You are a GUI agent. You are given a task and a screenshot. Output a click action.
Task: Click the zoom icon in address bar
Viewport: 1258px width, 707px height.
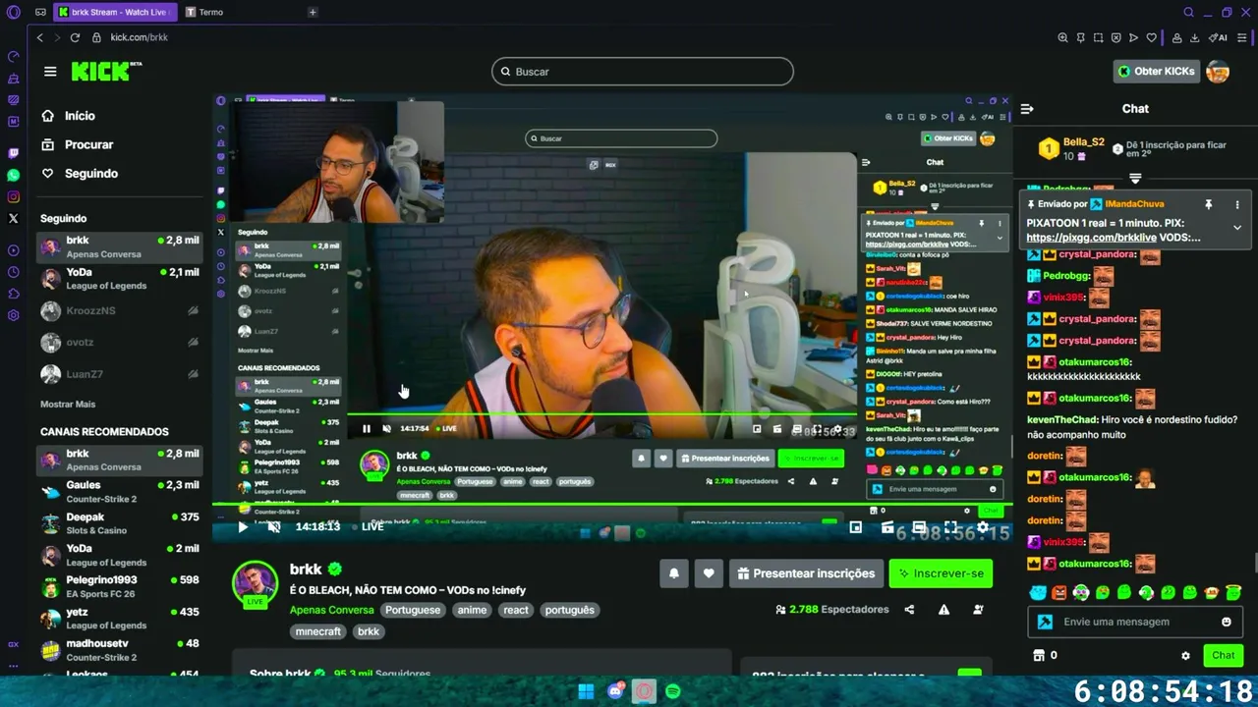[1062, 37]
